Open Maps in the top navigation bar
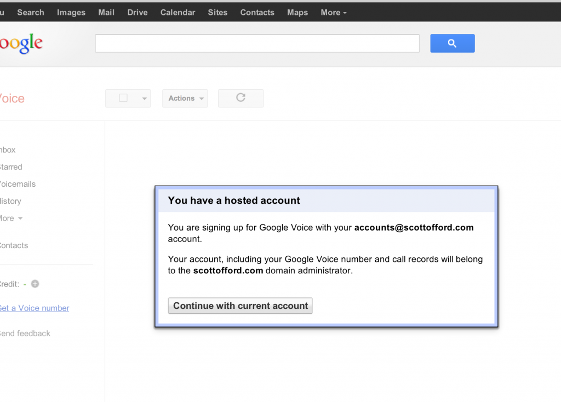The image size is (561, 402). [297, 13]
